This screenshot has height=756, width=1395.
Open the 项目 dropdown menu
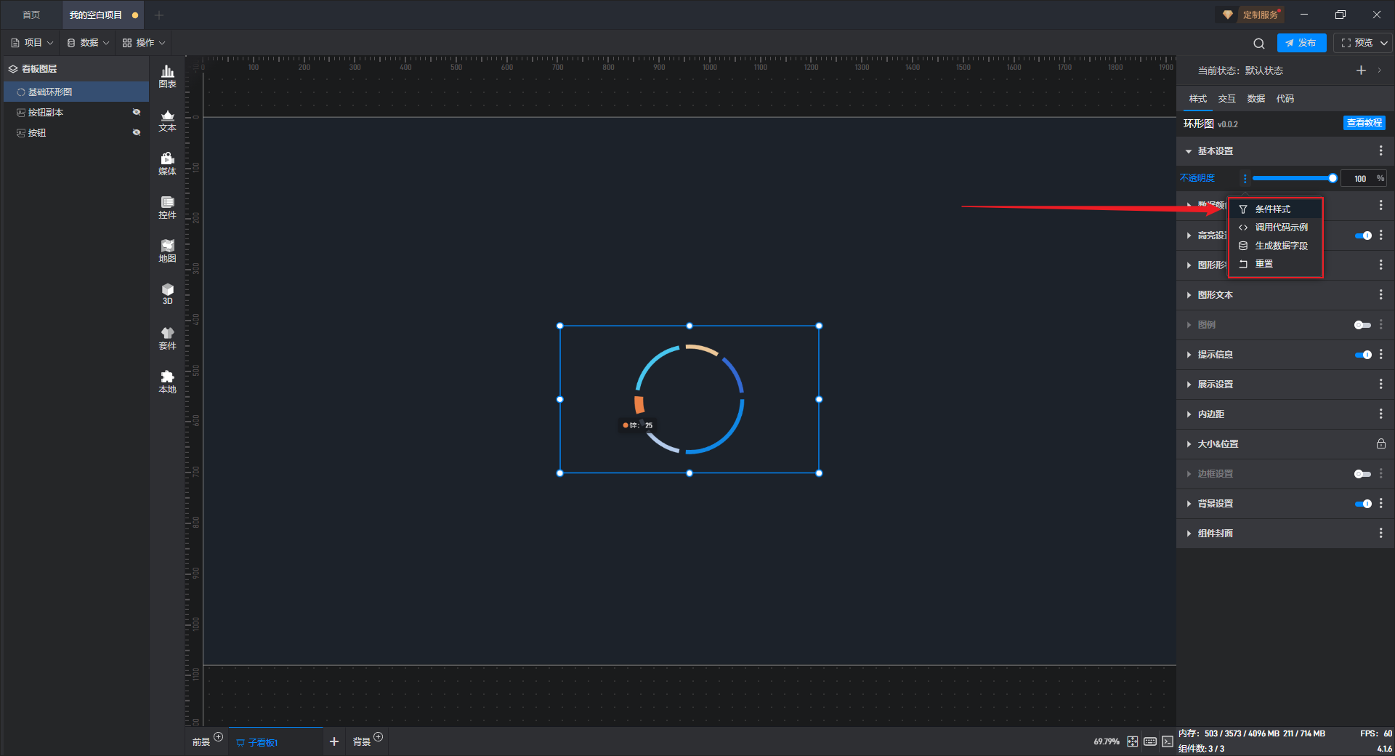(x=33, y=43)
